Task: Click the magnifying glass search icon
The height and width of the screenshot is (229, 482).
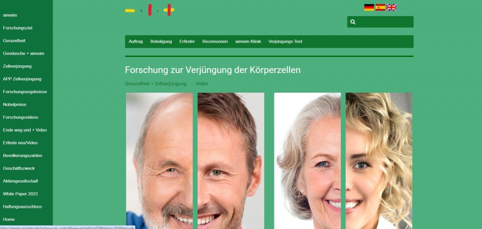Action: 353,22
